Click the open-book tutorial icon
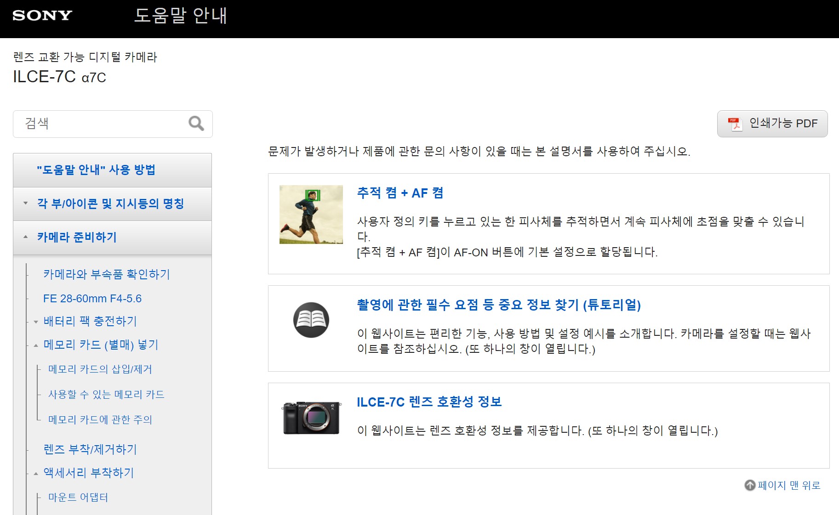 (x=311, y=320)
